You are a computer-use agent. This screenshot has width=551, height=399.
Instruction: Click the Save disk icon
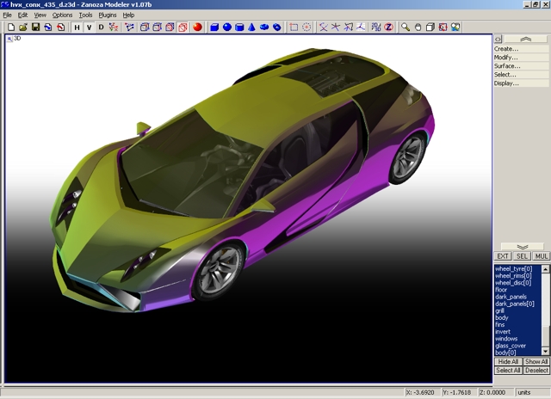[x=35, y=28]
